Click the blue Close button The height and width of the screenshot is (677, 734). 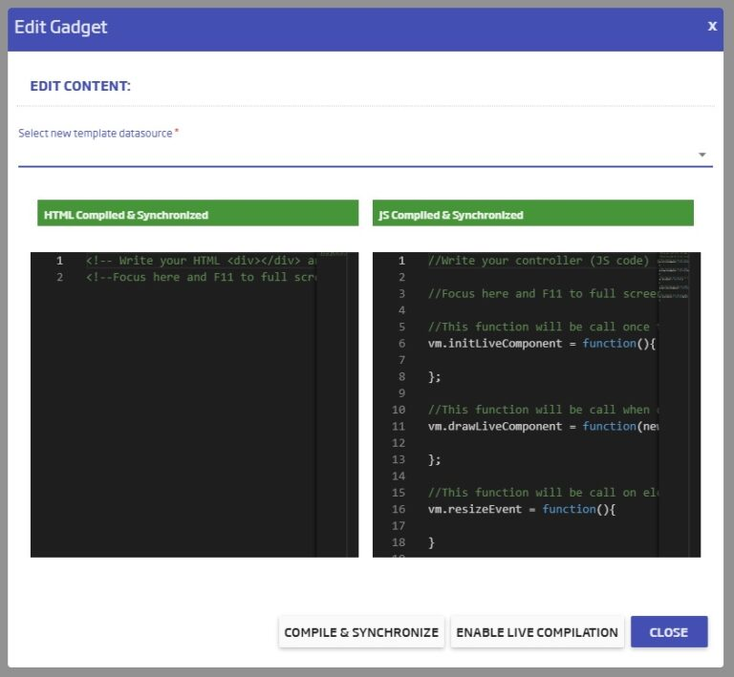tap(668, 632)
